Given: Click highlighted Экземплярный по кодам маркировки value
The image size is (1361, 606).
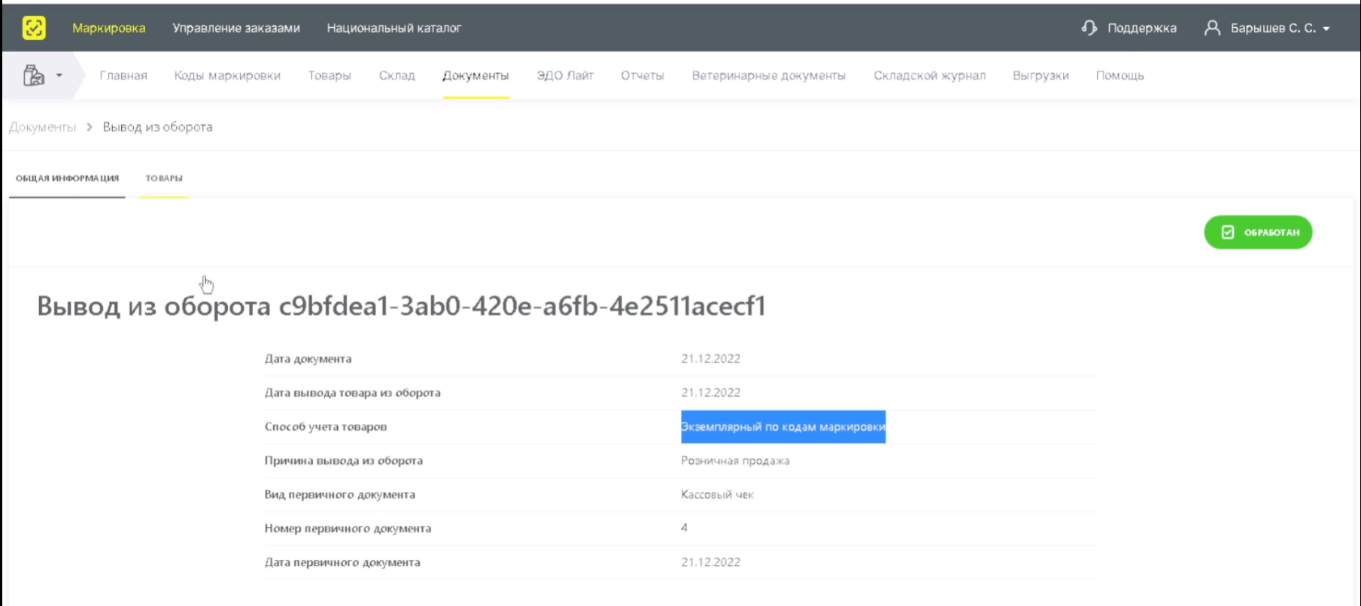Looking at the screenshot, I should tap(783, 426).
